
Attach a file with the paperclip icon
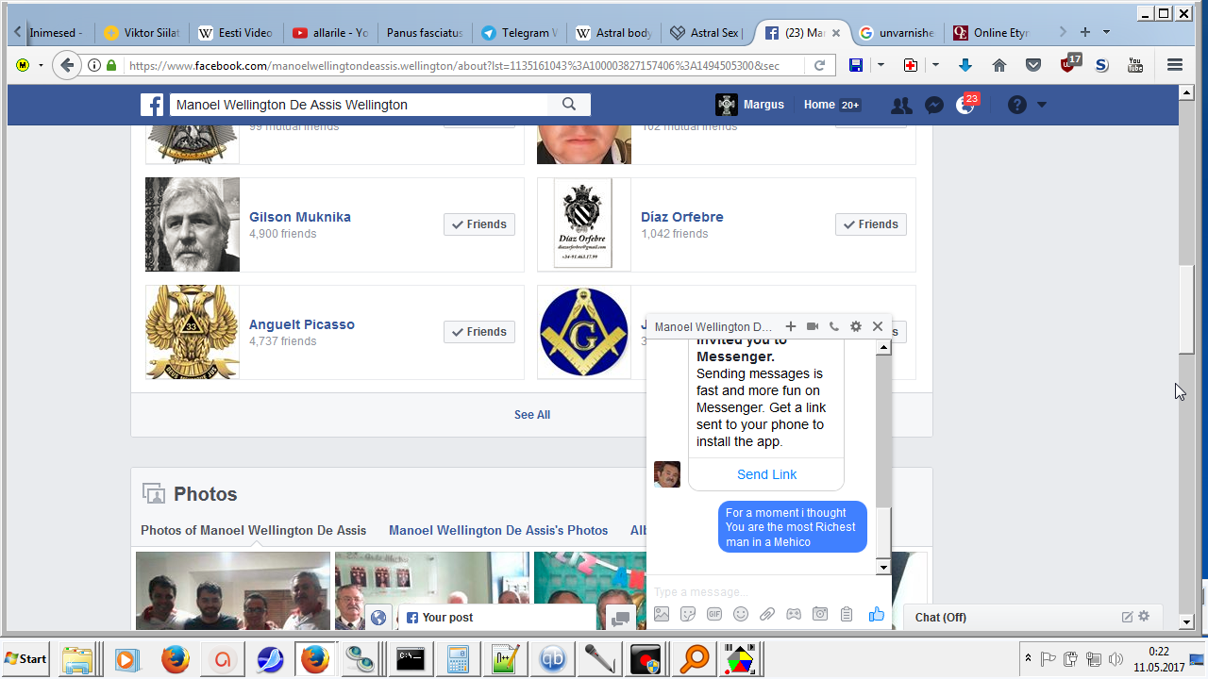tap(767, 614)
